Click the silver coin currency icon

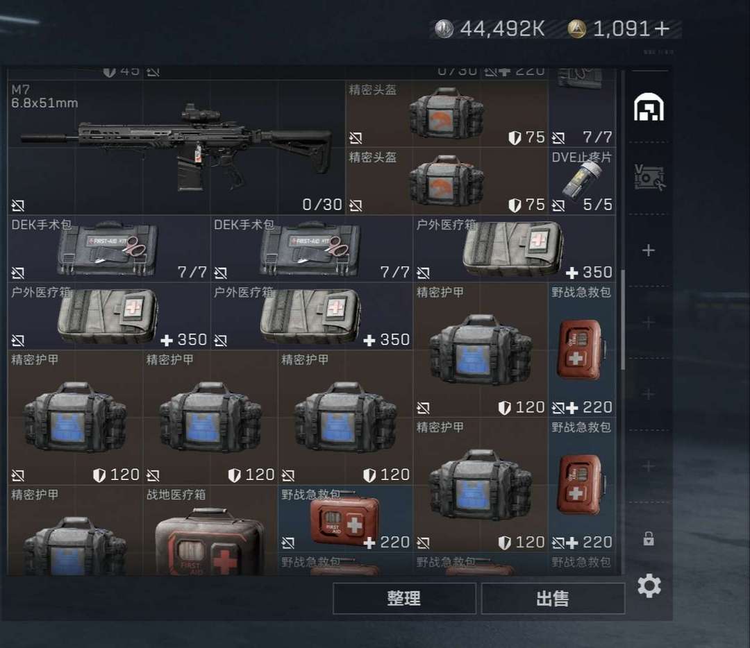[x=444, y=29]
